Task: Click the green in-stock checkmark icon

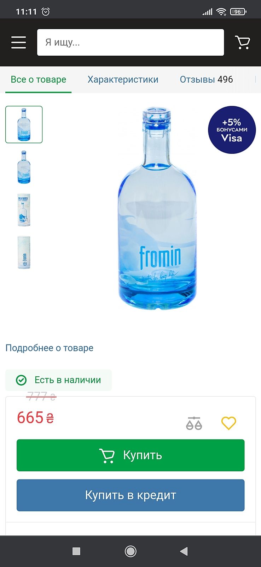Action: tap(21, 380)
